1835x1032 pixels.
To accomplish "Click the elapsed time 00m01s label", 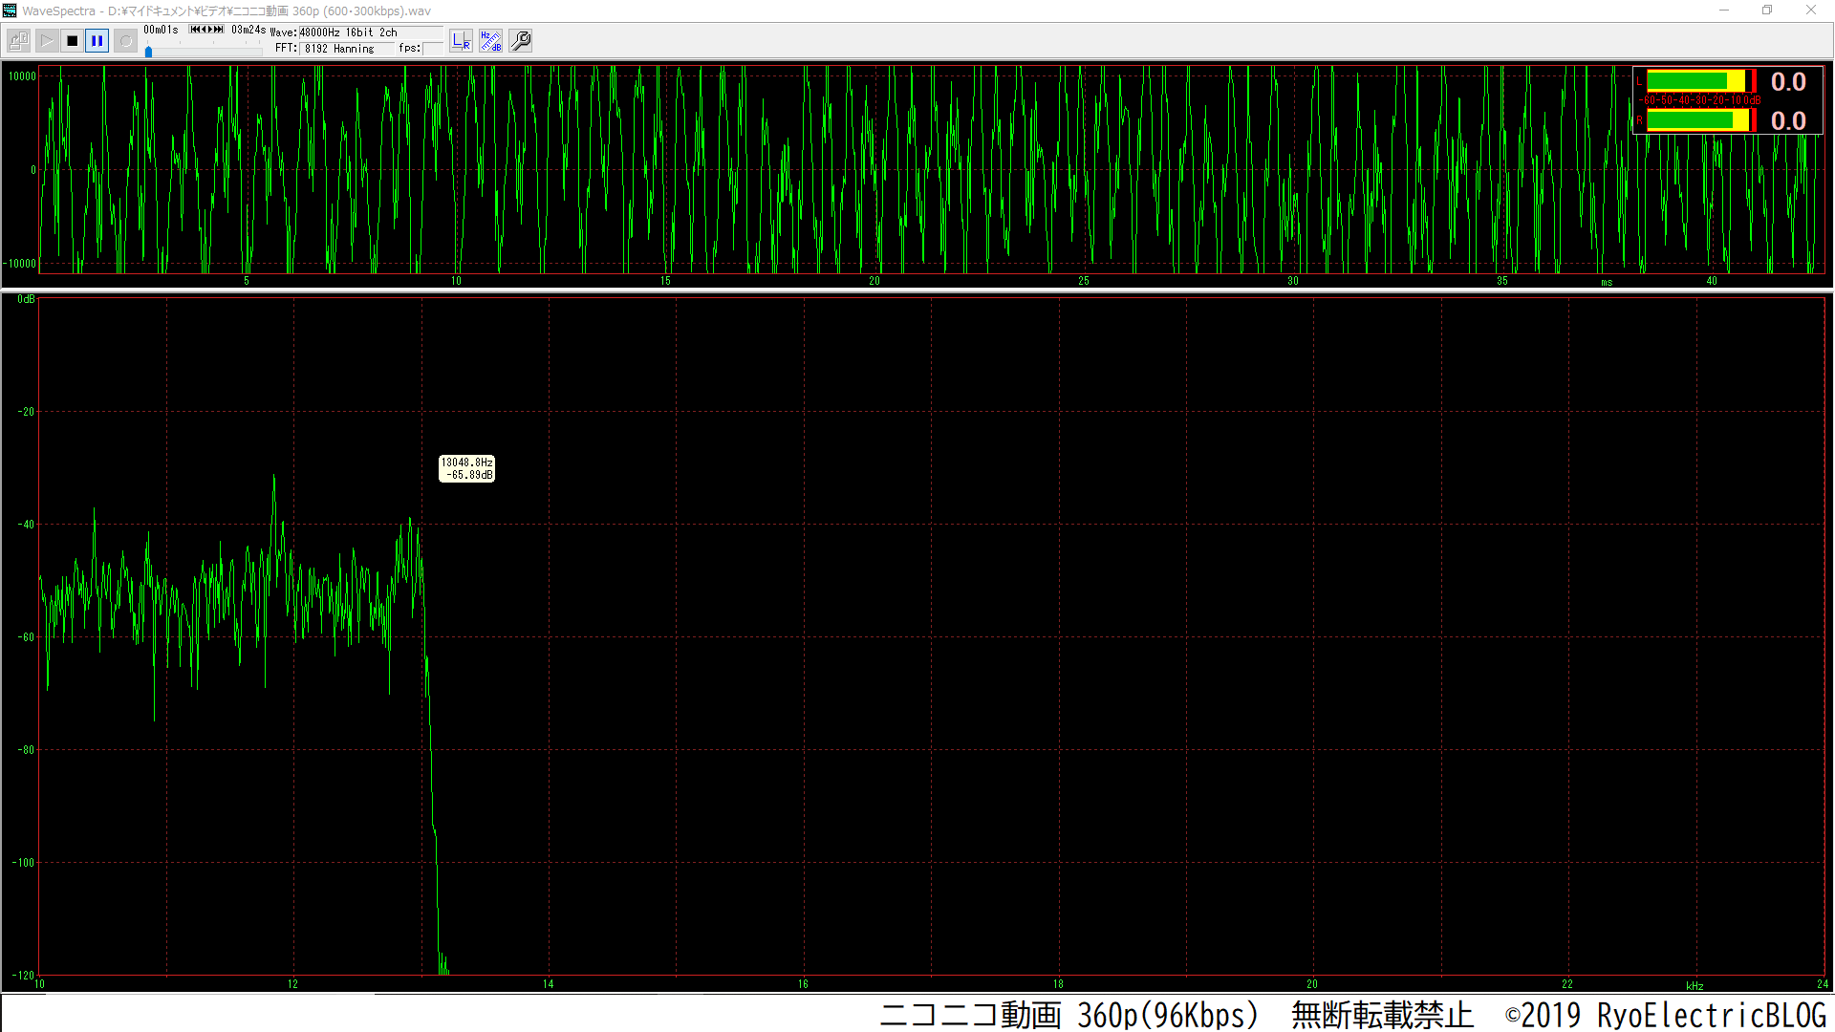I will coord(161,30).
